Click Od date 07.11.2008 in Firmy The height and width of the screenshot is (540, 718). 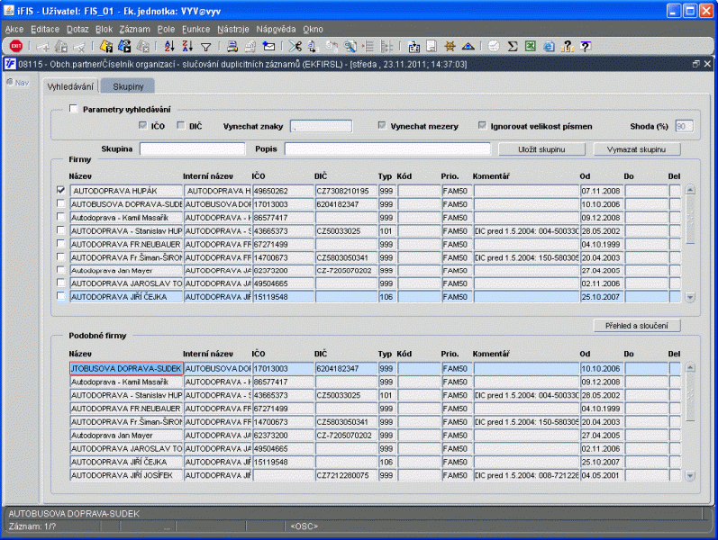coord(602,191)
